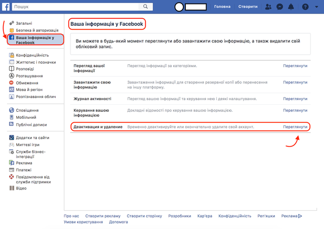
Task: Open the Messenger icon
Action: (280, 7)
